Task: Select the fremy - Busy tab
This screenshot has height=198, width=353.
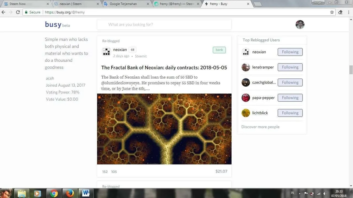Action: tap(227, 4)
